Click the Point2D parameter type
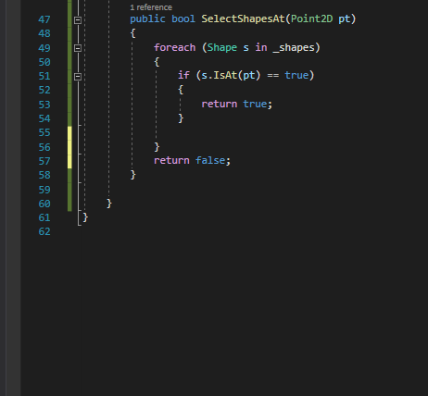 tap(311, 19)
